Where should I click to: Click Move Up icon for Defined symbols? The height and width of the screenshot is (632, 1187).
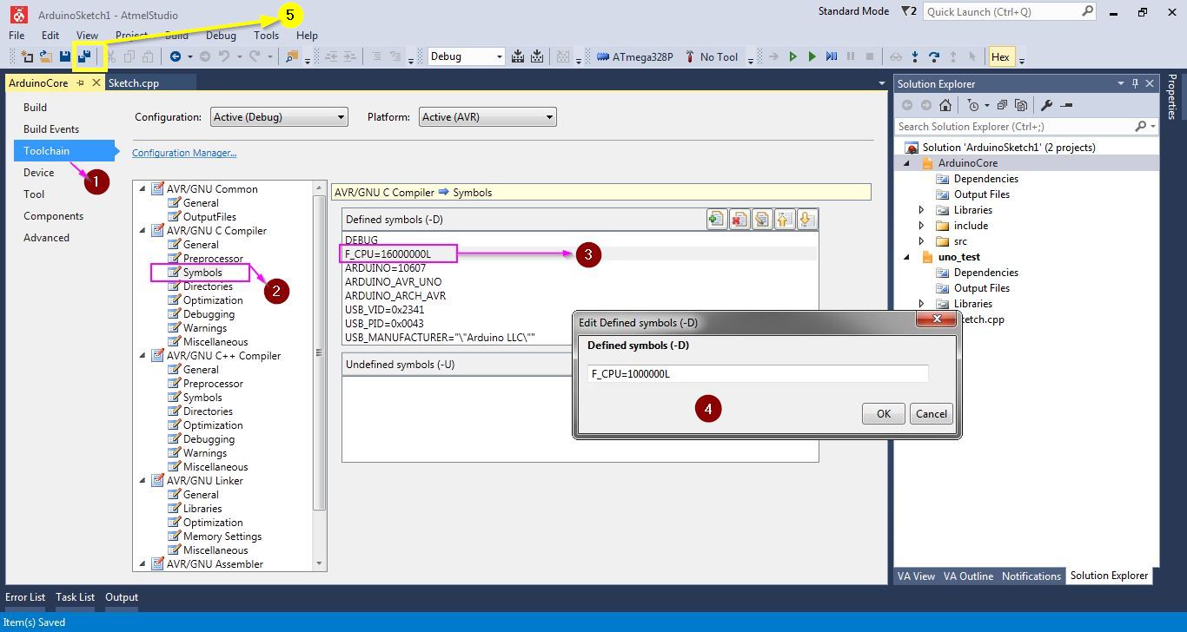(x=785, y=219)
